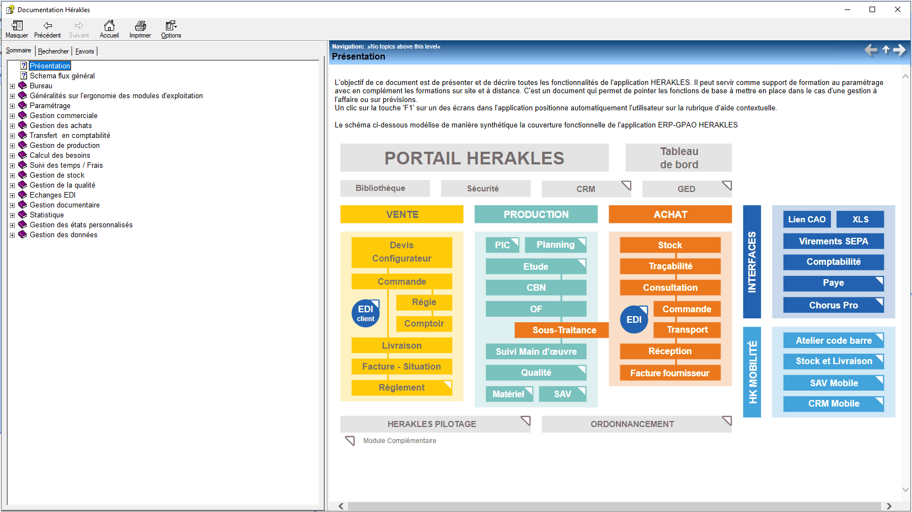Open the Options toolbar menu
The height and width of the screenshot is (512, 912).
[170, 29]
